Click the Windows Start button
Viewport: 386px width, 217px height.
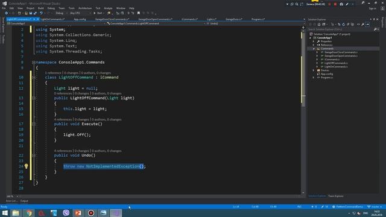click(5, 213)
